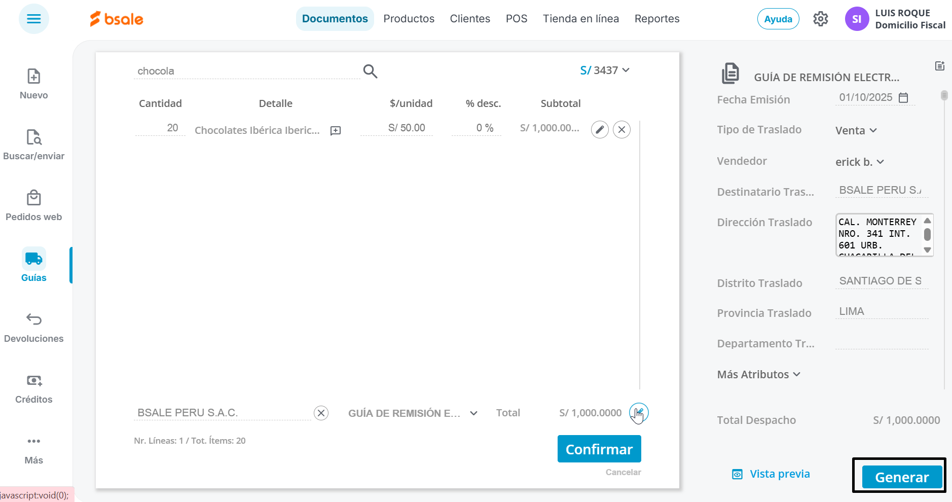Open the Tipo de Traslado Venta dropdown
This screenshot has width=952, height=502.
click(x=856, y=130)
